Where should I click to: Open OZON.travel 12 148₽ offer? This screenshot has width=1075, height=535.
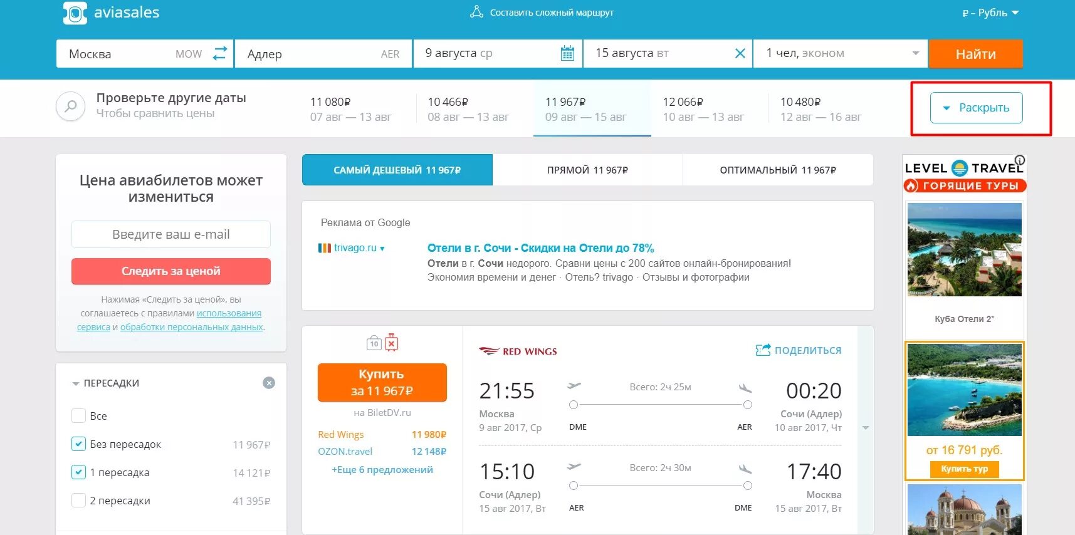pyautogui.click(x=382, y=452)
